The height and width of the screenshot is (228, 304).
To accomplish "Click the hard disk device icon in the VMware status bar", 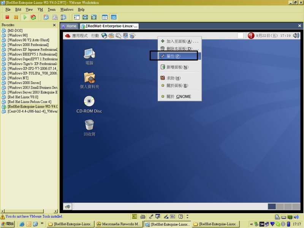I will pyautogui.click(x=277, y=217).
